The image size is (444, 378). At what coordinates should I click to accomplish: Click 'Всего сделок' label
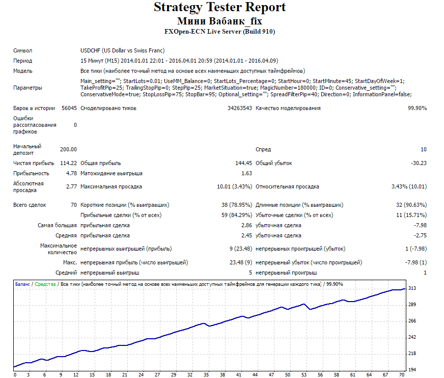[30, 205]
